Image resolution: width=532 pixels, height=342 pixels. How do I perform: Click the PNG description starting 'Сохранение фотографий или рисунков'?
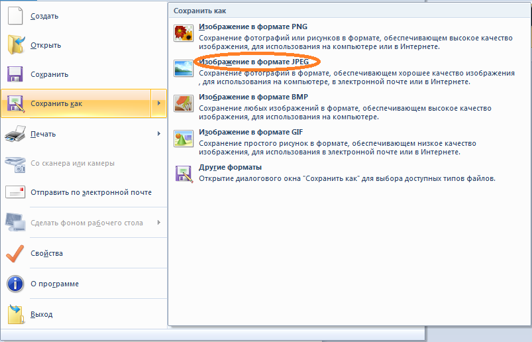356,42
